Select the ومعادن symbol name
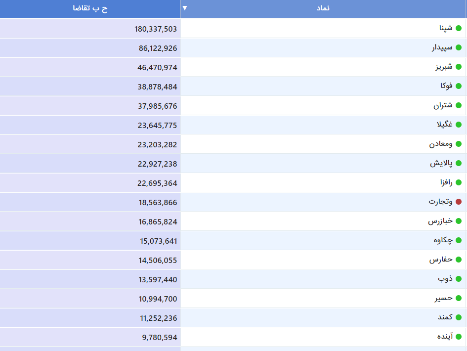The width and height of the screenshot is (467, 351). tap(441, 144)
